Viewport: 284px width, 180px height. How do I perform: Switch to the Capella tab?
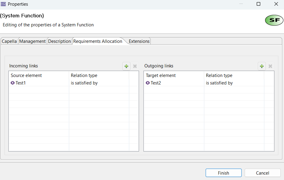[9, 41]
